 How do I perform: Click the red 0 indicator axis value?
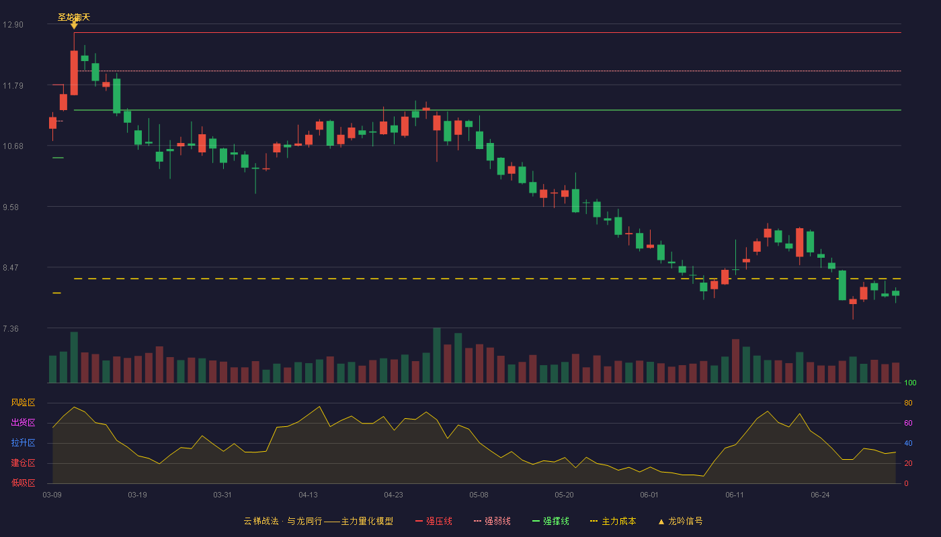[906, 483]
